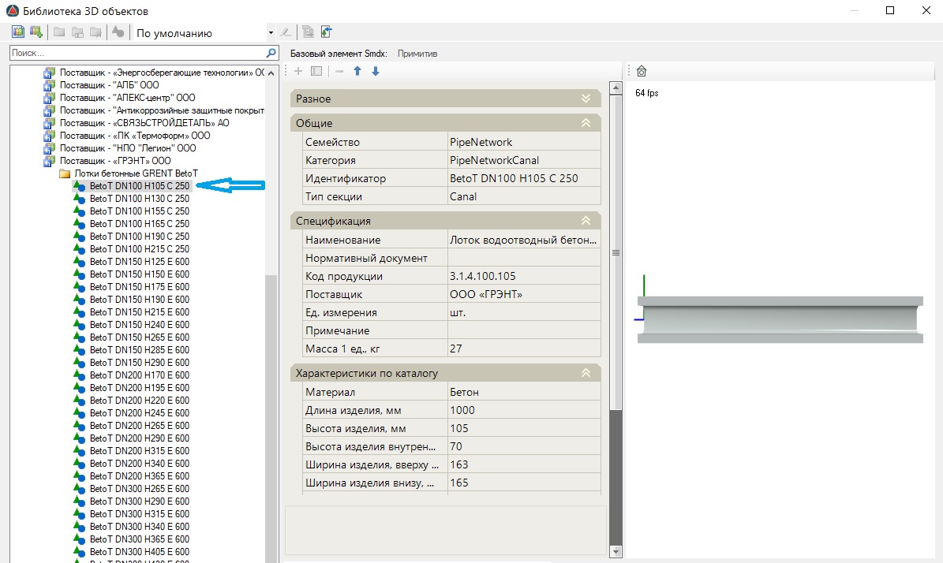Click the document copy icon in top toolbar

(x=308, y=32)
